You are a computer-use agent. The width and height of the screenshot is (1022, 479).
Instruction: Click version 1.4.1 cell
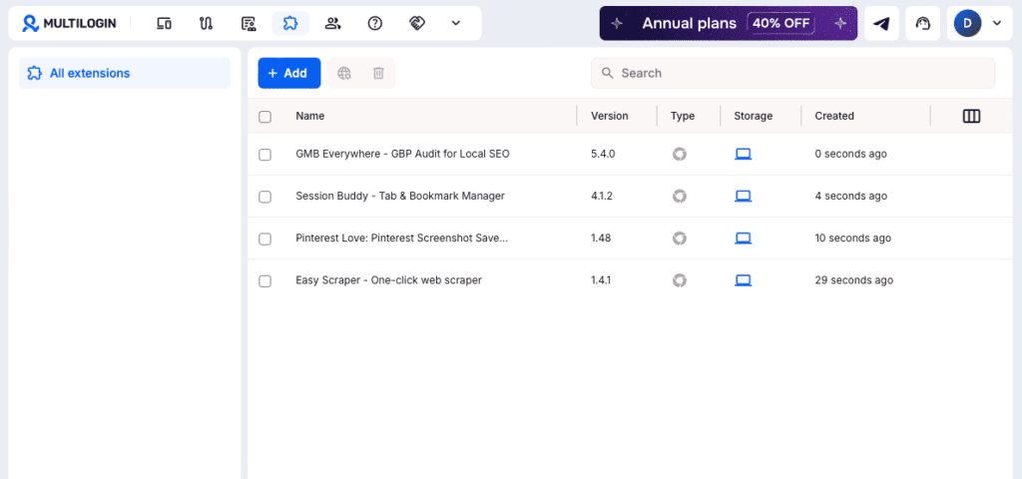[x=601, y=280]
